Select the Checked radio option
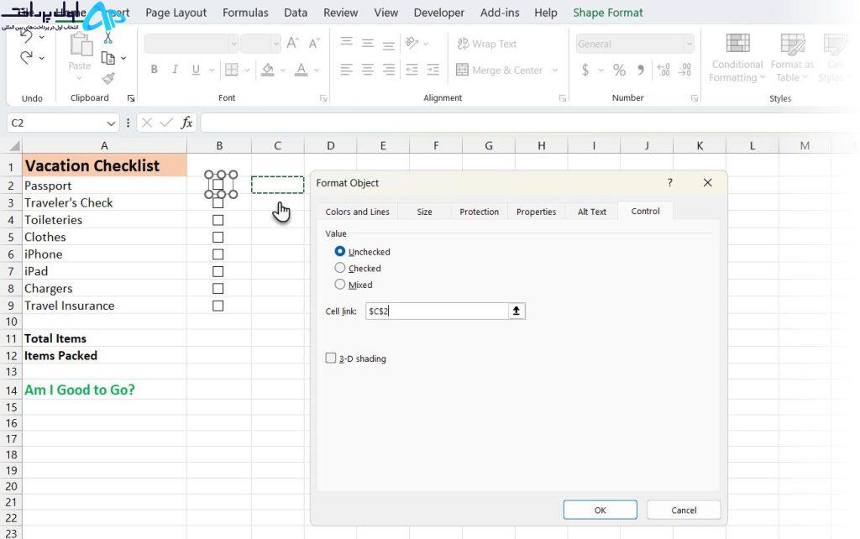Viewport: 860px width, 539px height. [340, 268]
